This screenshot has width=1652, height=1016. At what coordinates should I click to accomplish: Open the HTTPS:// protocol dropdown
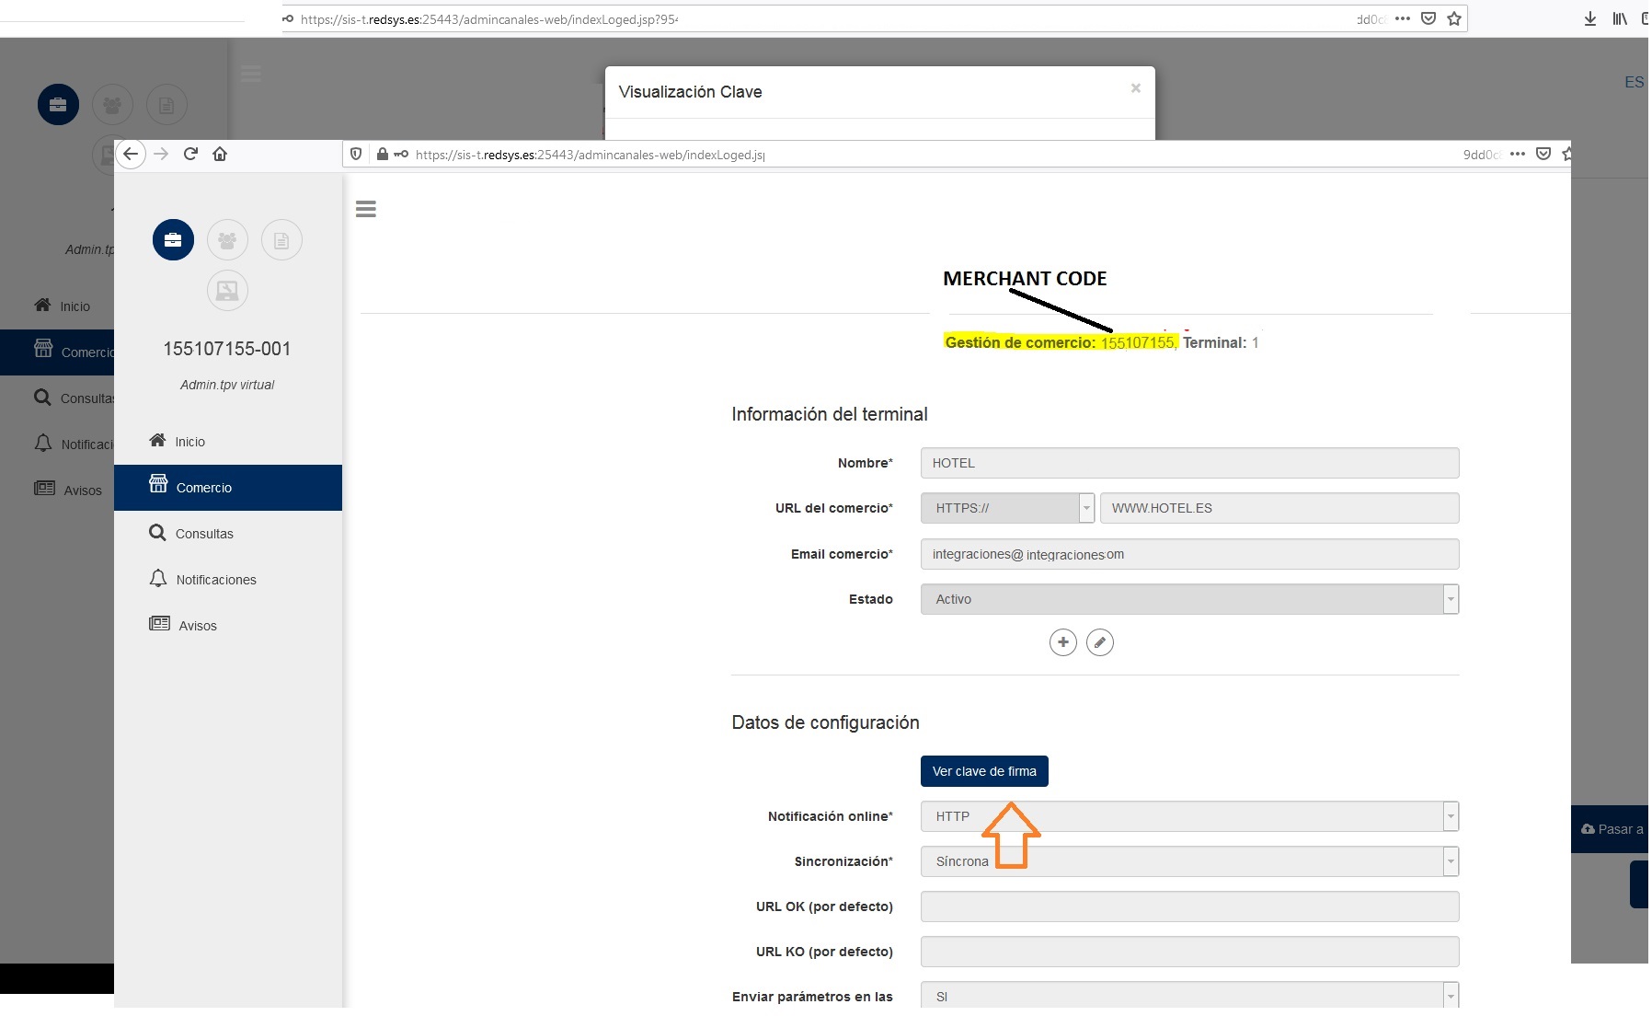(x=1006, y=508)
